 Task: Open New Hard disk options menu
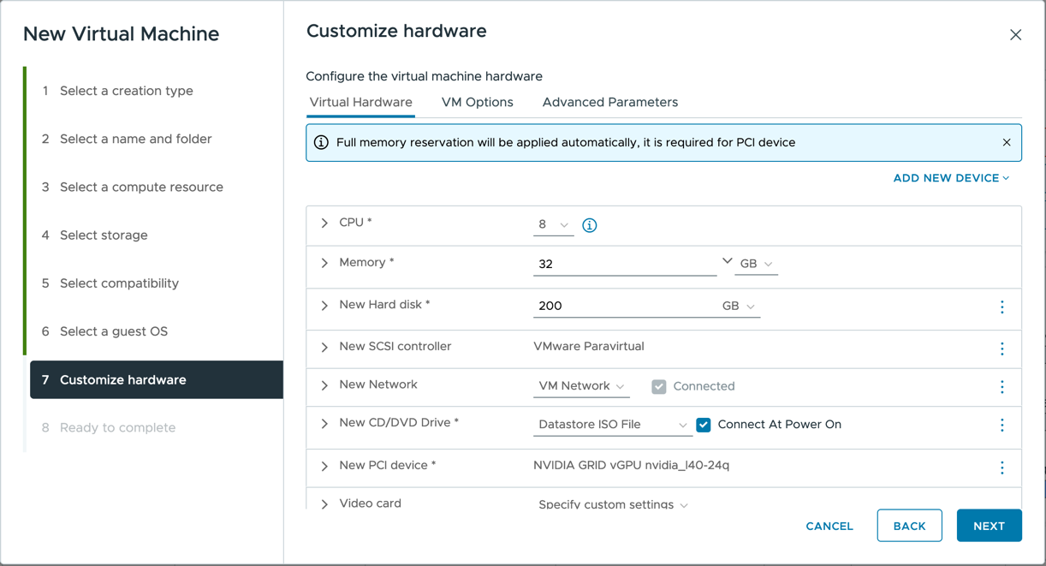1001,307
